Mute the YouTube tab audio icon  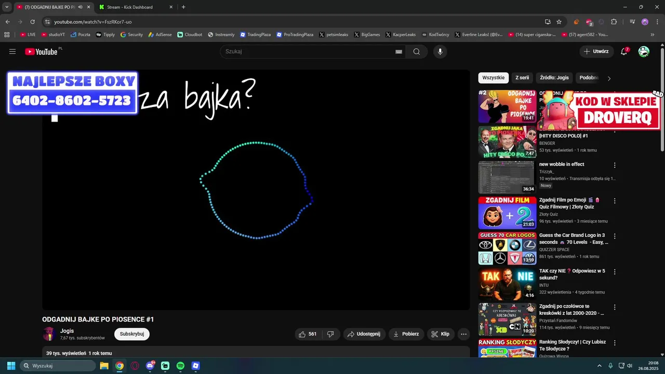(x=80, y=7)
